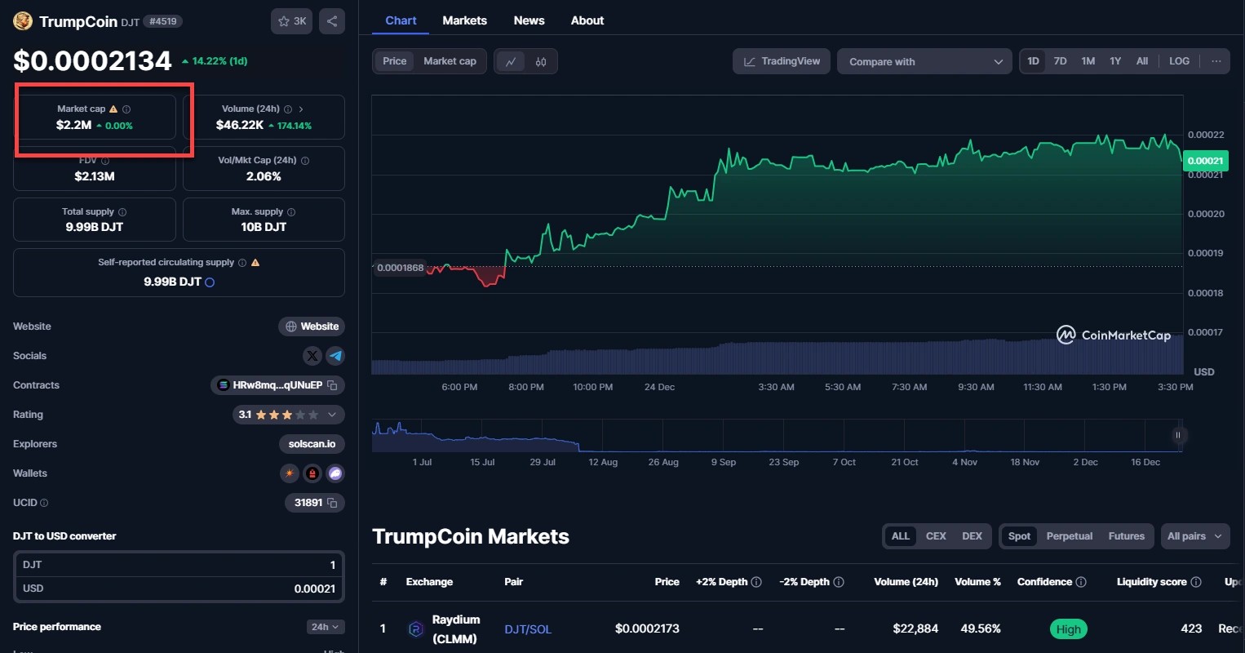The width and height of the screenshot is (1245, 653).
Task: Click the Confidence column info icon
Action: [x=1081, y=582]
